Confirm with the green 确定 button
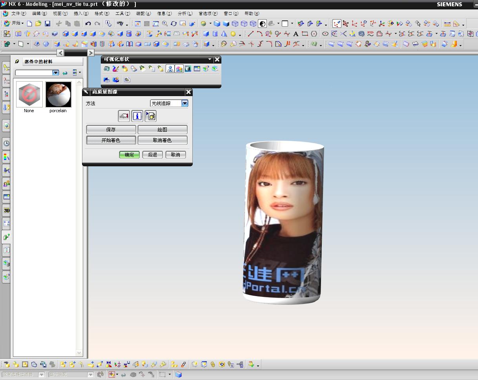Image resolution: width=478 pixels, height=380 pixels. 129,155
